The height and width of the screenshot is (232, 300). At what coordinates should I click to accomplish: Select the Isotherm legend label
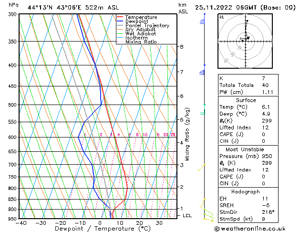[x=136, y=38]
